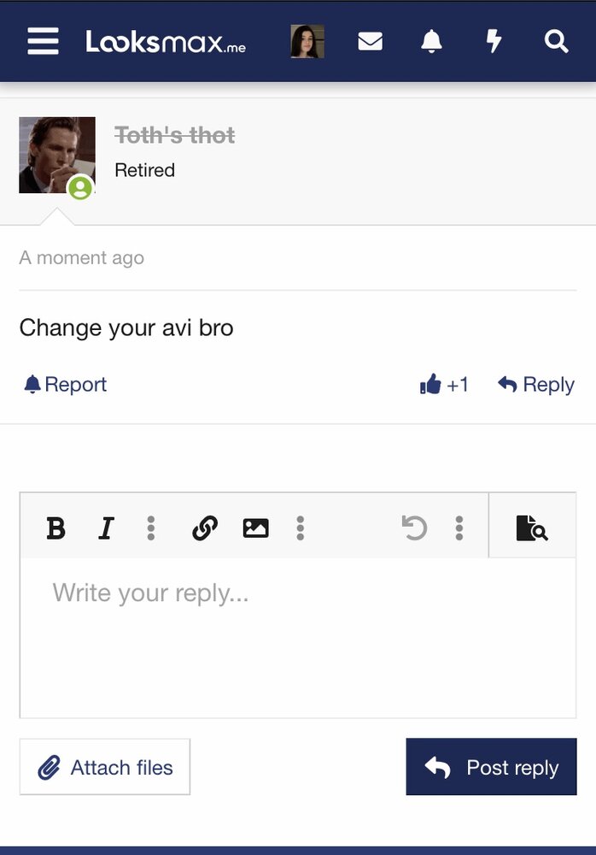Open the account avatar menu in header
Image resolution: width=596 pixels, height=855 pixels.
307,41
